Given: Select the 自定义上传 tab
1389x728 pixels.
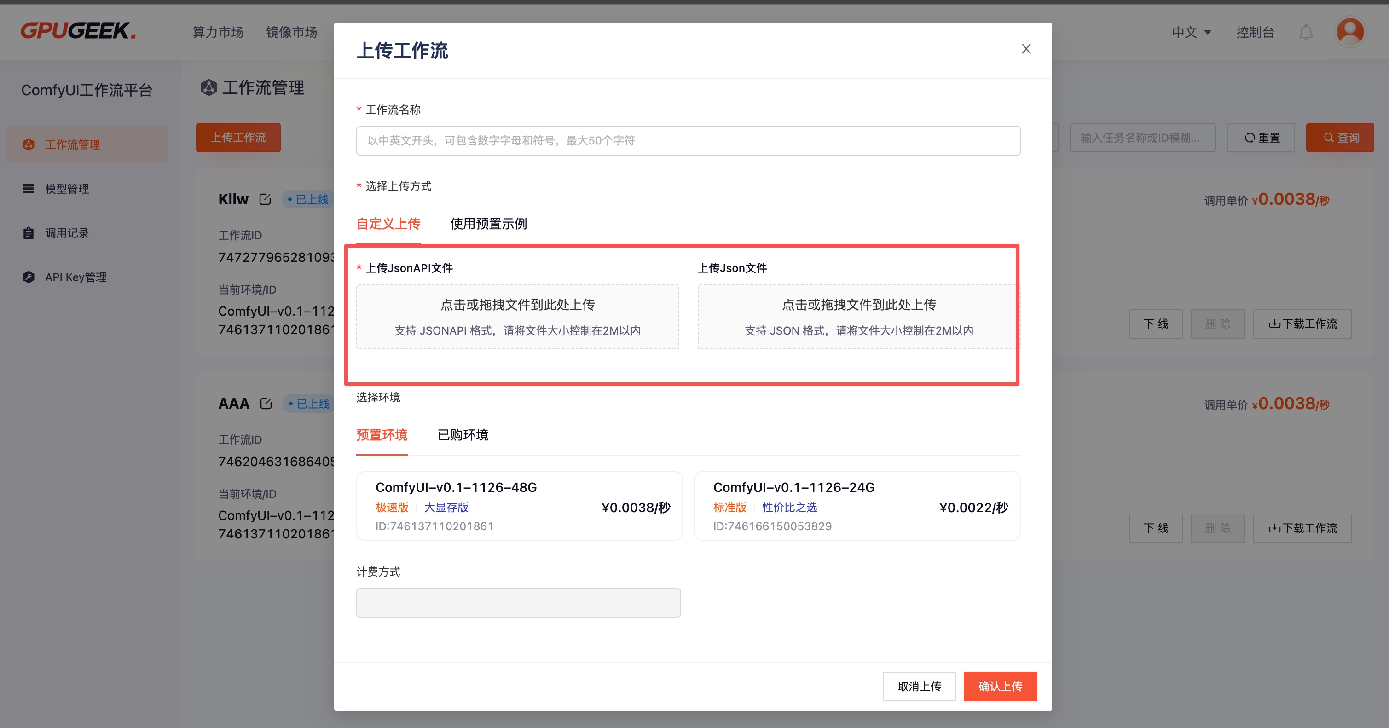Looking at the screenshot, I should click(x=388, y=224).
